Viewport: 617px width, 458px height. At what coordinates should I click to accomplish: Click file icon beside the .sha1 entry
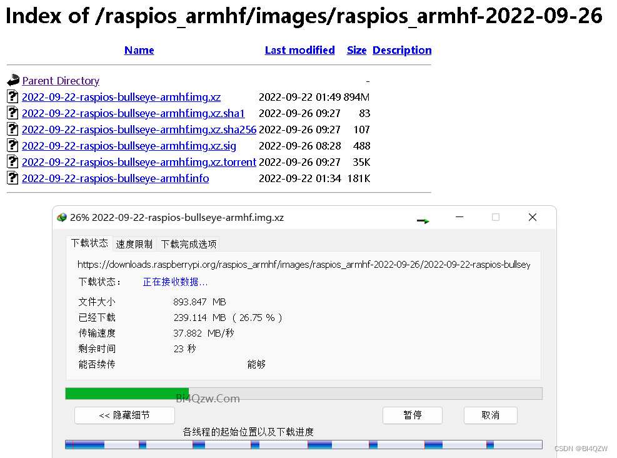tap(13, 113)
